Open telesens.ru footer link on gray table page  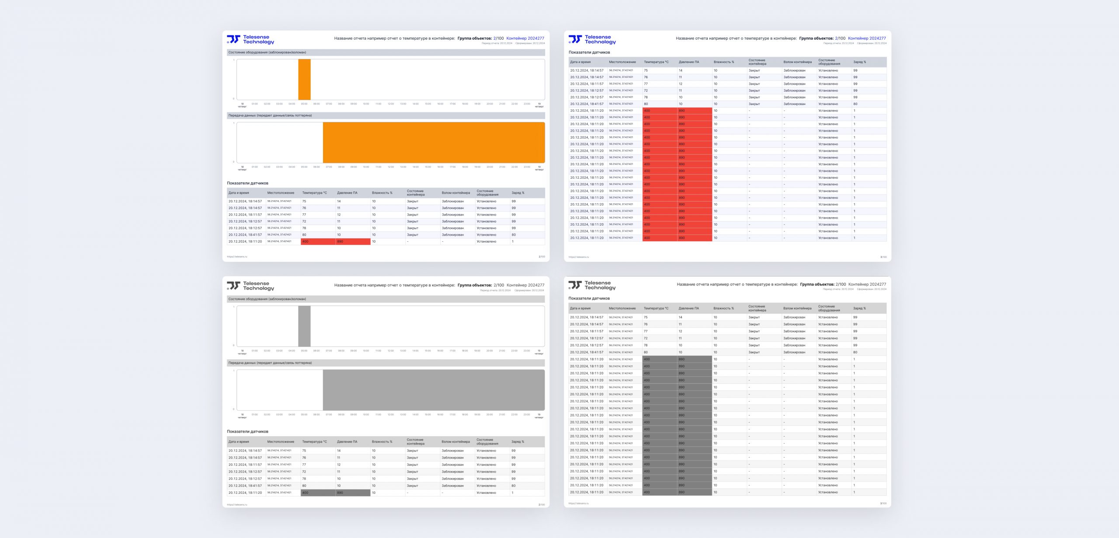click(578, 503)
